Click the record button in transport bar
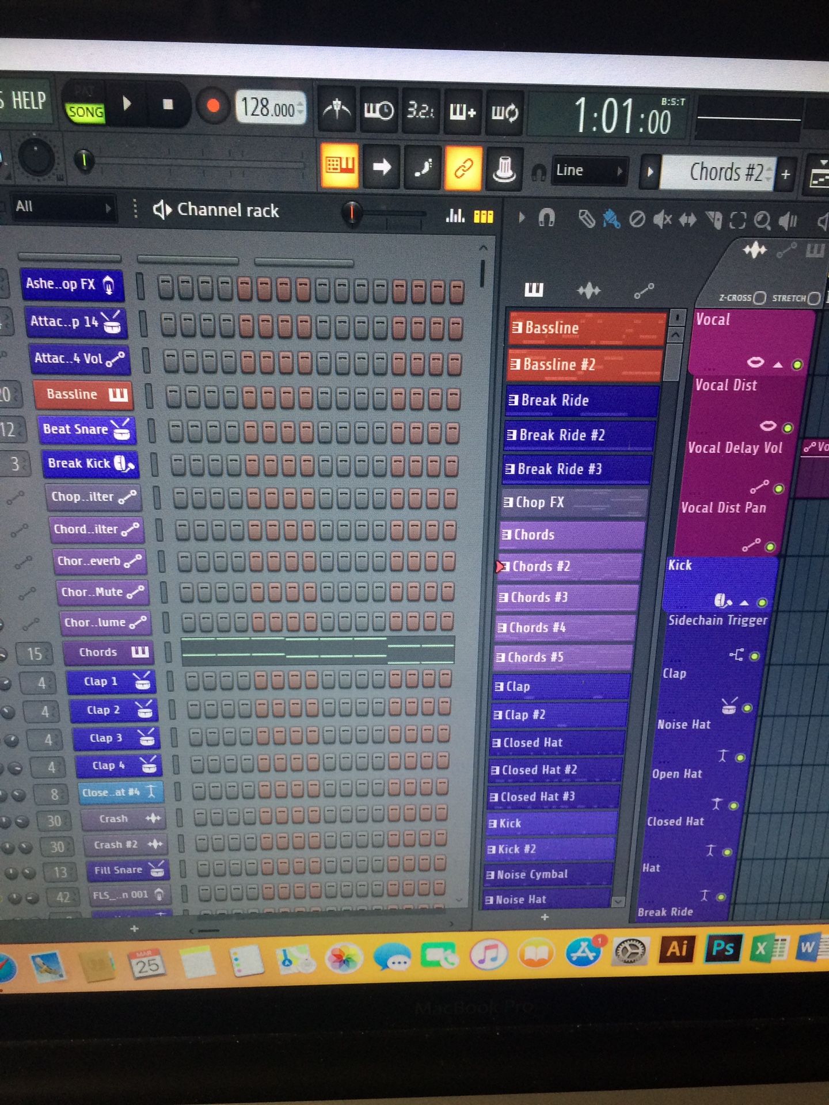The image size is (829, 1105). point(213,106)
